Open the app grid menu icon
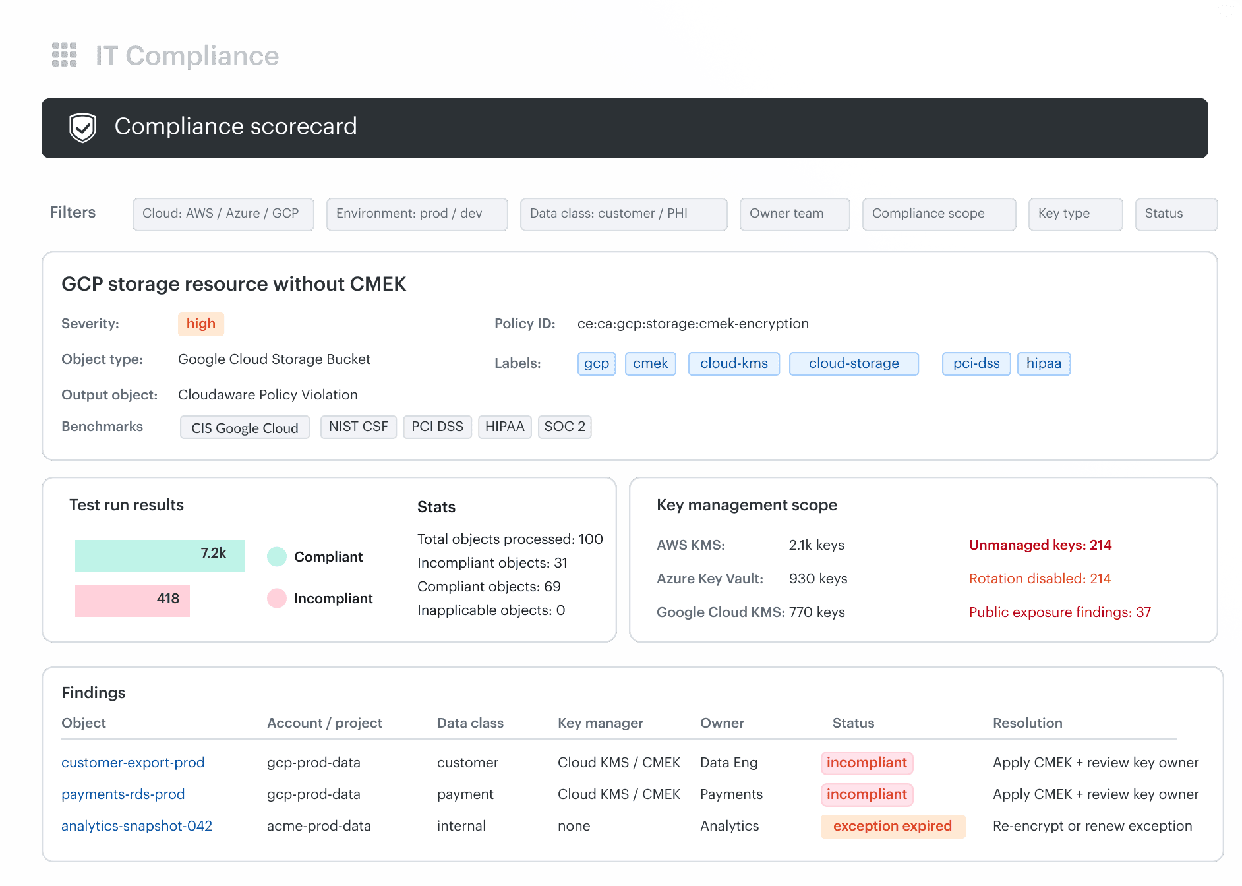This screenshot has width=1242, height=886. 65,55
